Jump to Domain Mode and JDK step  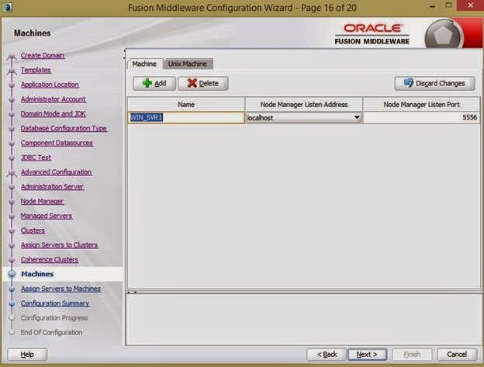point(53,113)
